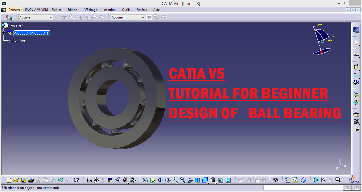362x192 pixels.
Task: Click the Normal View icon
Action: (190, 180)
